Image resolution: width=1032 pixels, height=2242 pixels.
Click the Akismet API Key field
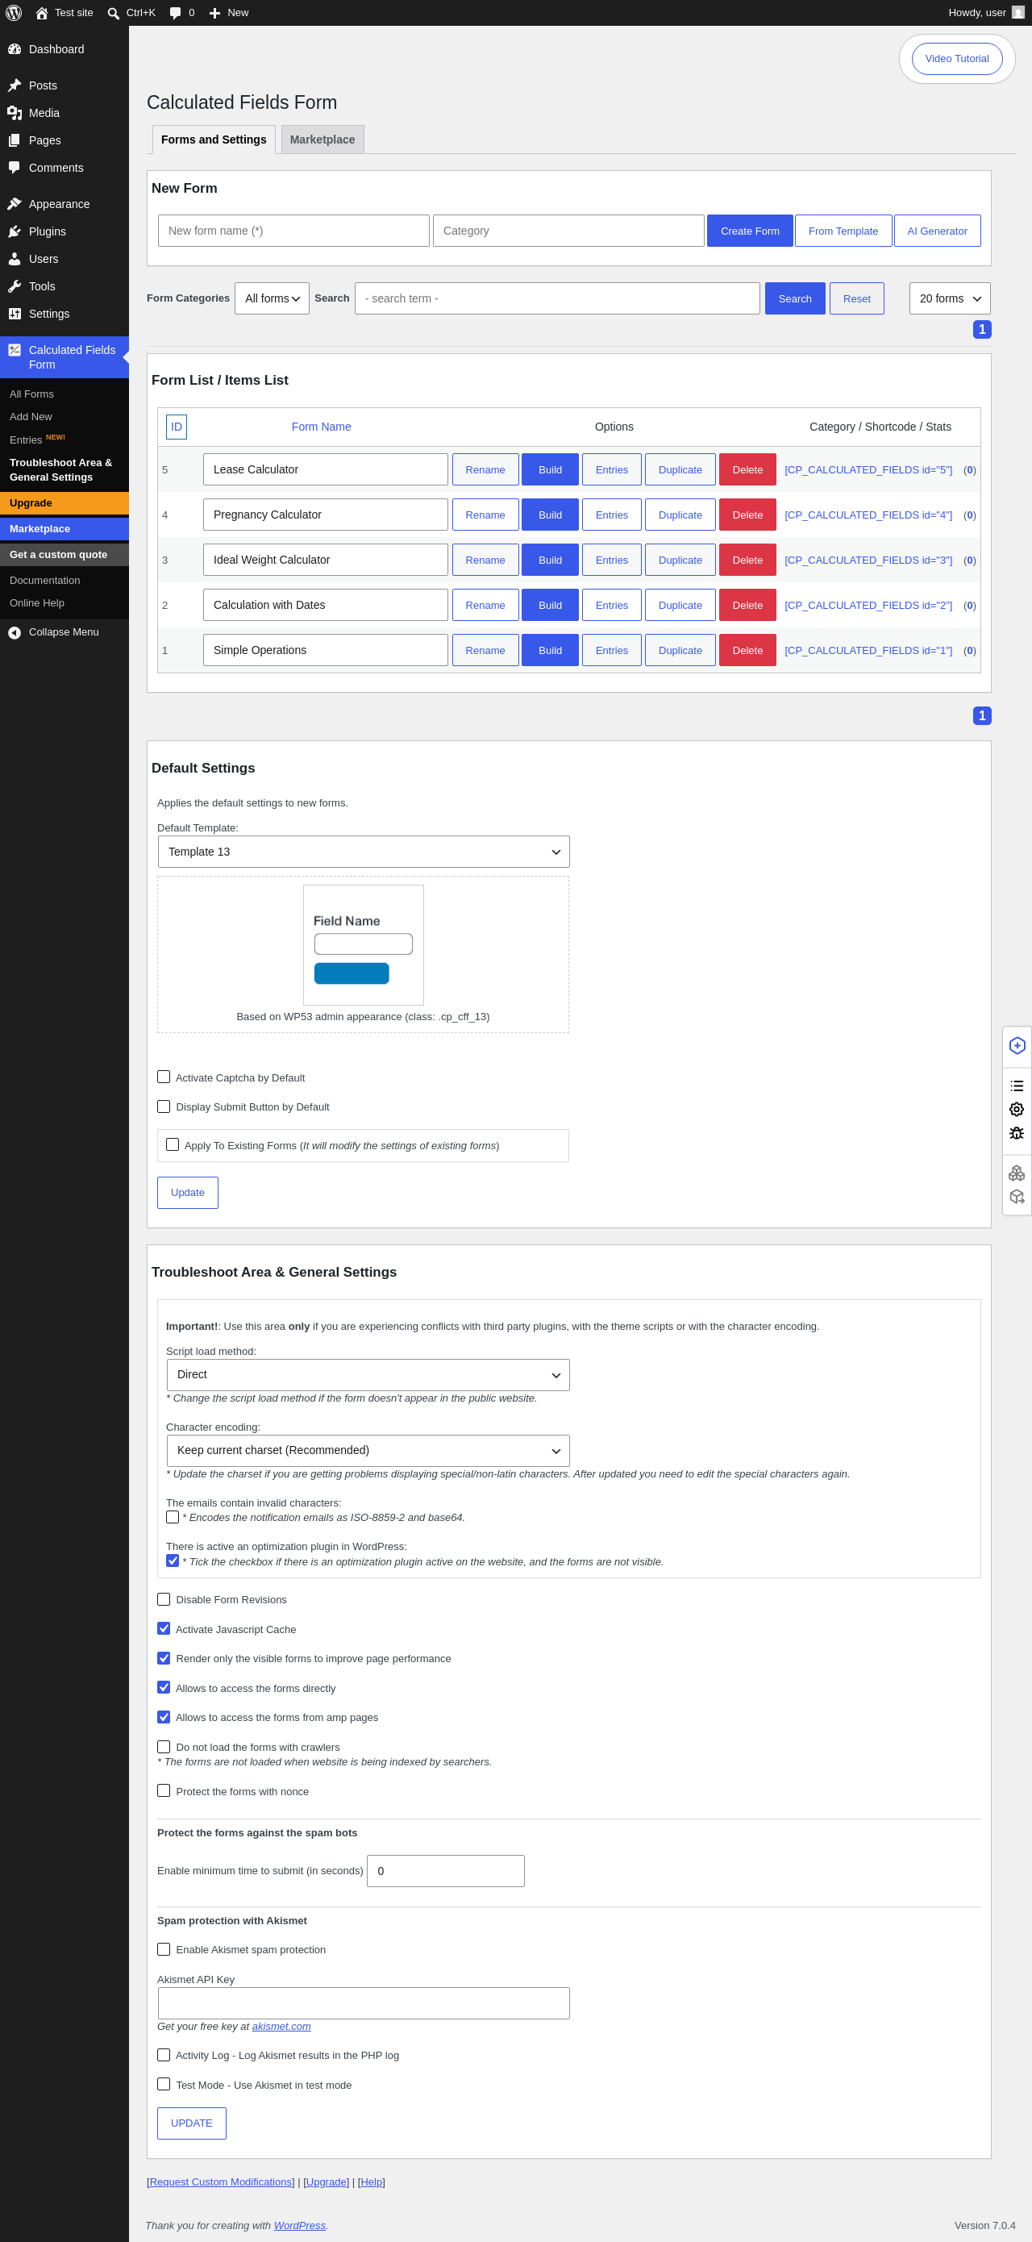pyautogui.click(x=364, y=2002)
